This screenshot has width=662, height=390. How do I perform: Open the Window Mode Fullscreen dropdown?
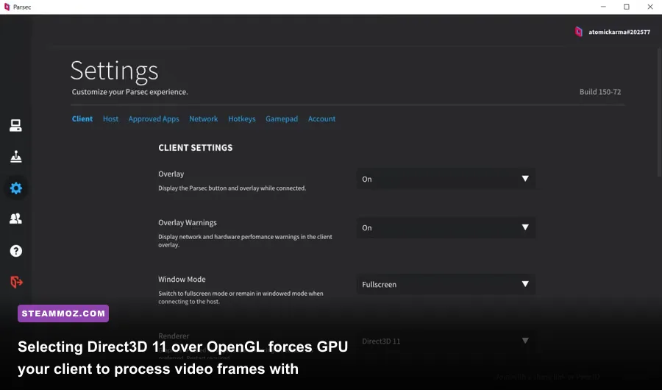tap(446, 284)
